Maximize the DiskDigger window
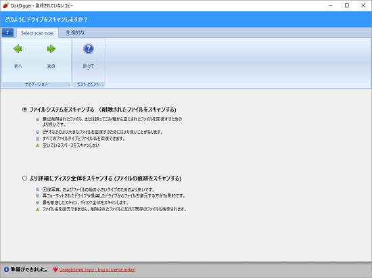Screen dimensions: 372x278 [347, 5]
